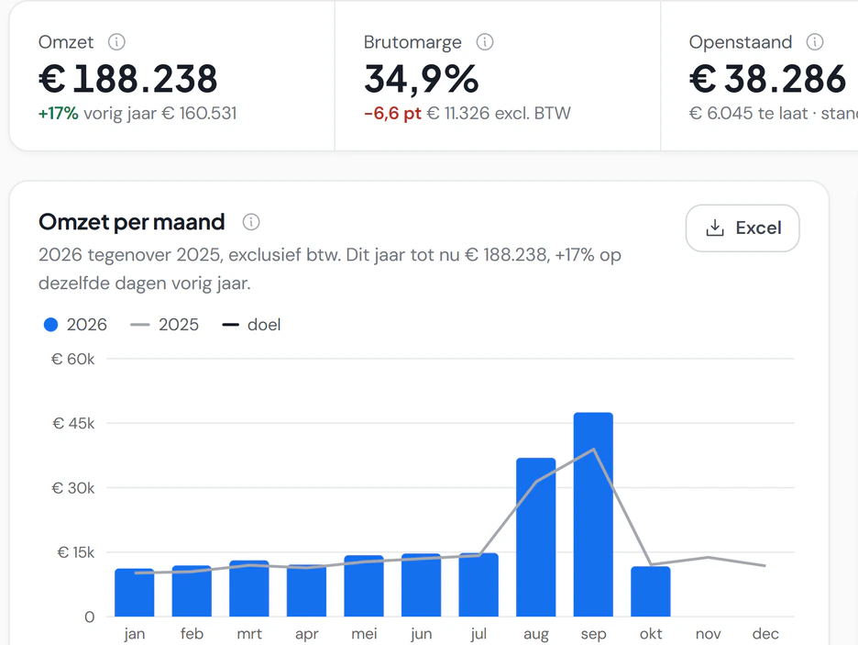
Task: Toggle the doel legend entry
Action: 251,325
